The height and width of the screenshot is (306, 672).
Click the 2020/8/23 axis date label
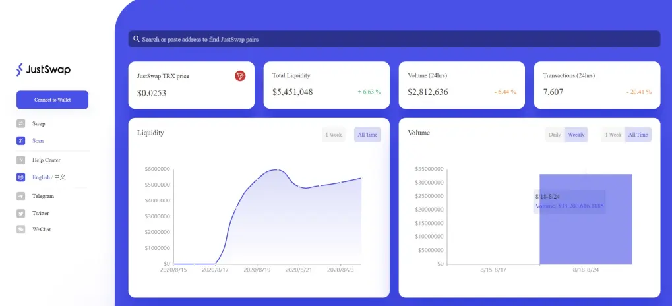point(340,270)
